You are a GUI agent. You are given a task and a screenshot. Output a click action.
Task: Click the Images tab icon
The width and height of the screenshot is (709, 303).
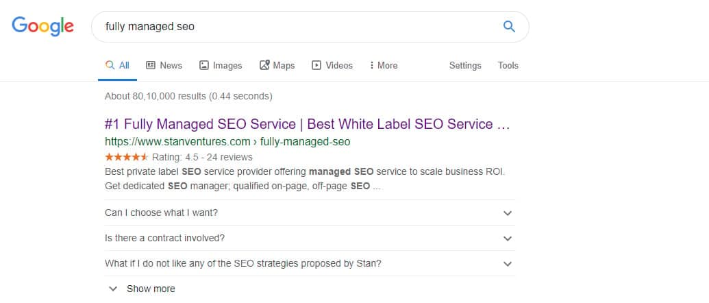[204, 65]
